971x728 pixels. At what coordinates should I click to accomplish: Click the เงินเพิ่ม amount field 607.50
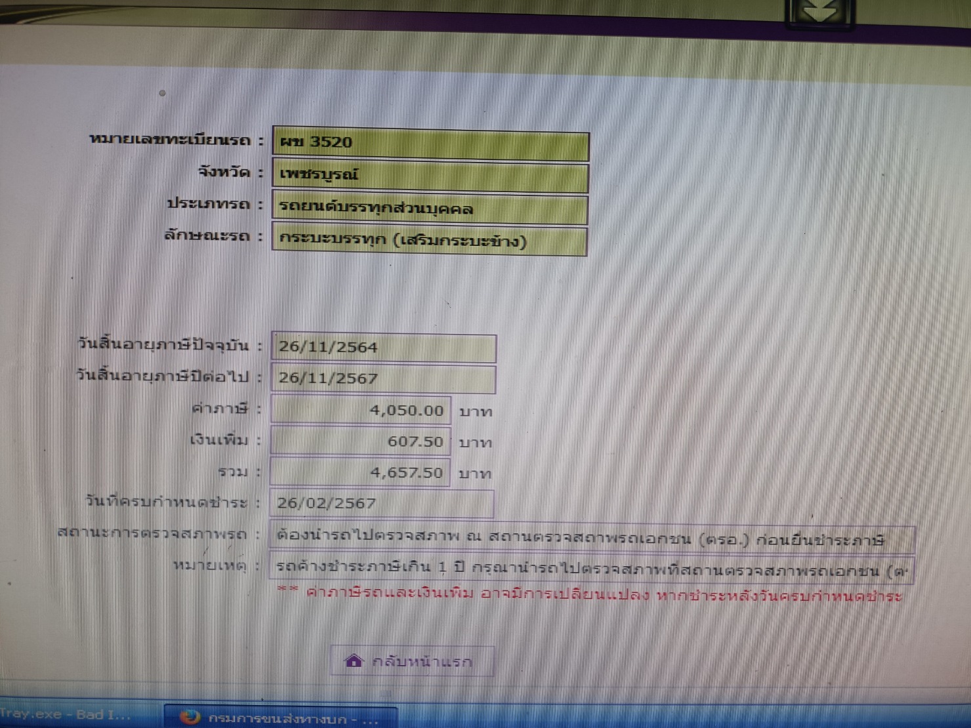pyautogui.click(x=361, y=441)
